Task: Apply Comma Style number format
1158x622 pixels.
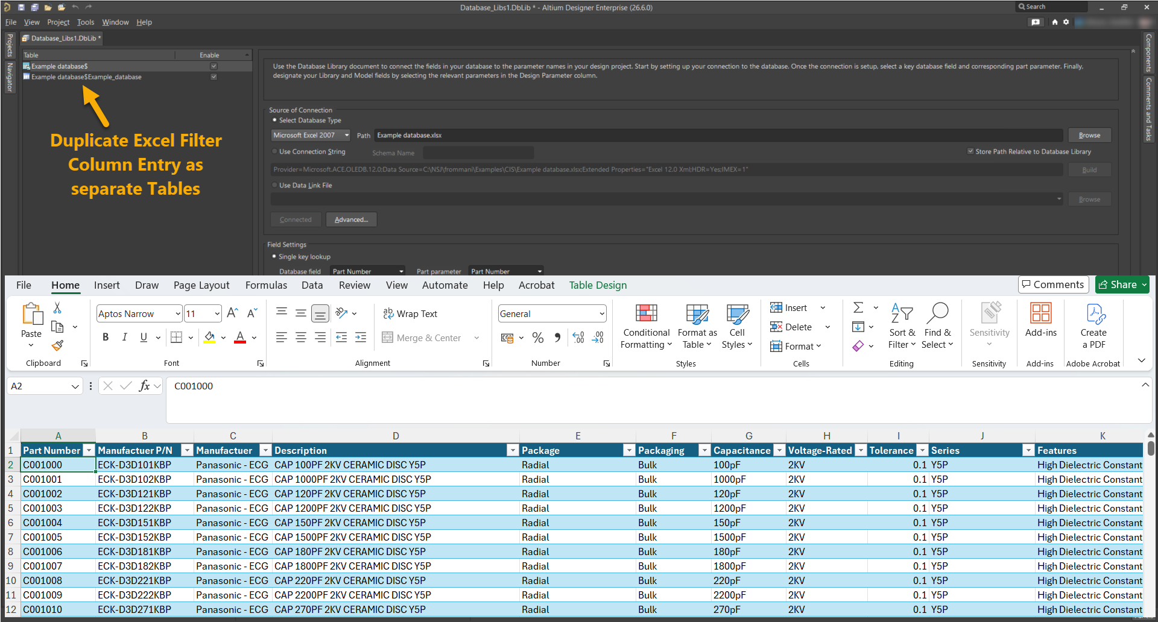Action: pos(558,338)
